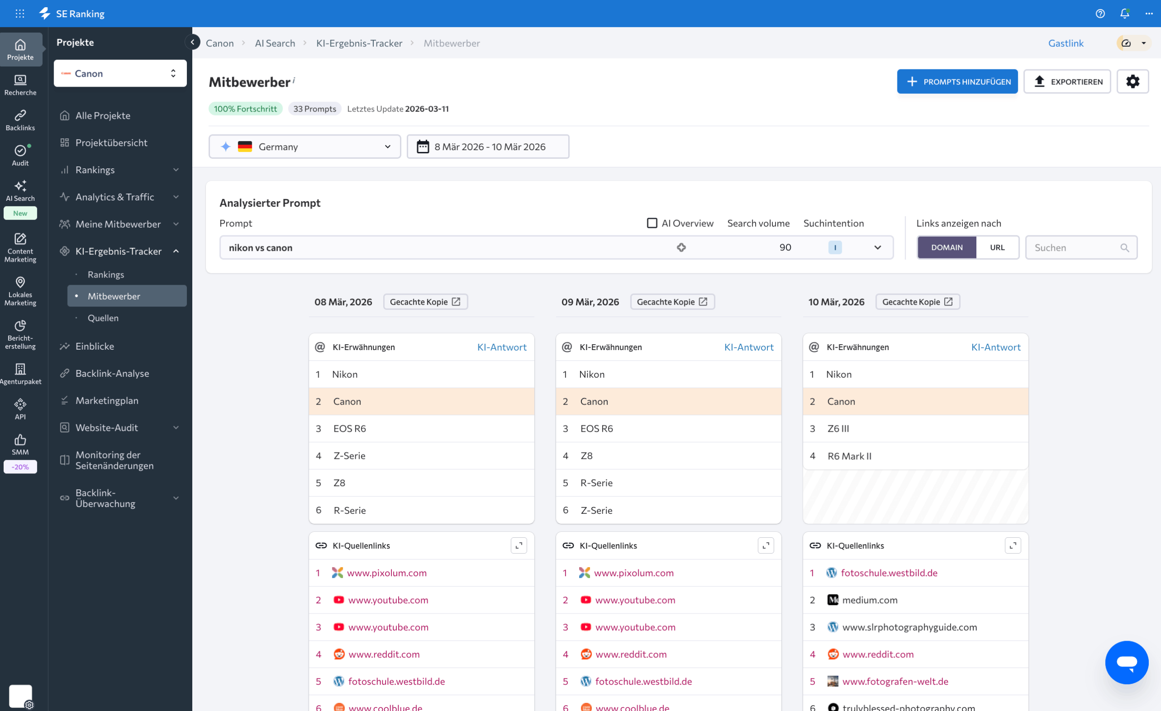Switch to the Quellen subpage
Screen dimensions: 1161x711
click(x=102, y=317)
